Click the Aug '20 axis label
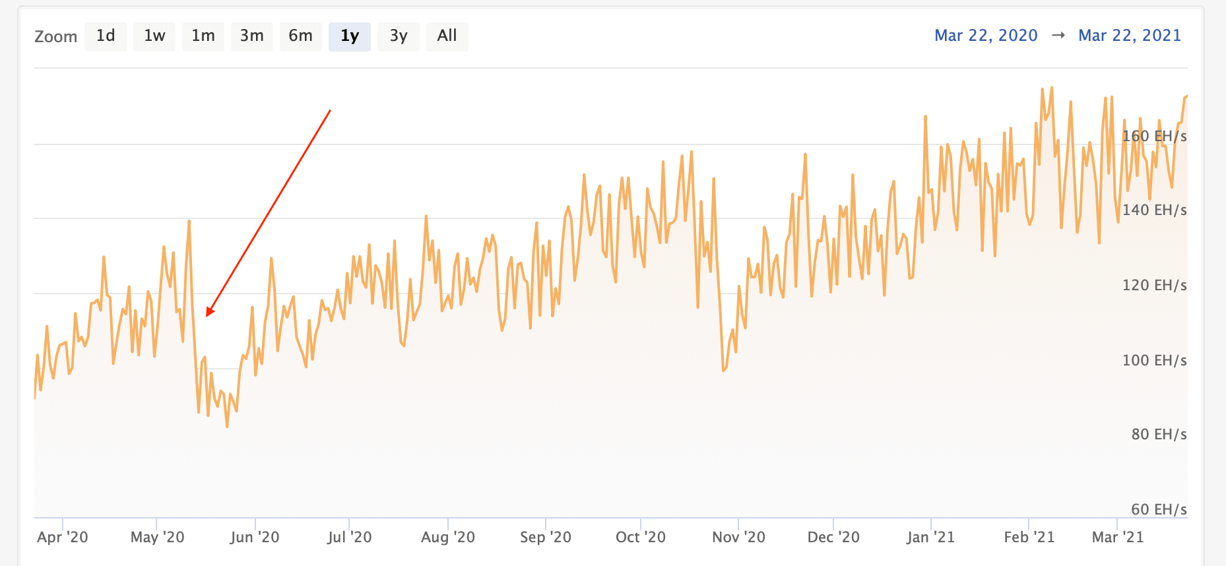 448,537
